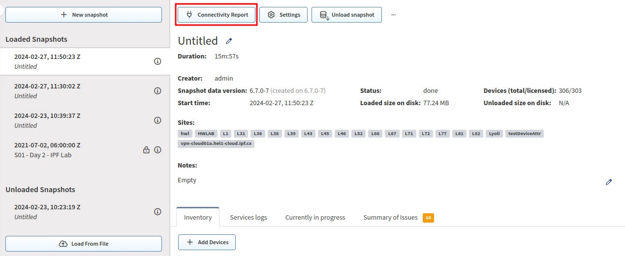Show info for unloaded 10:23:19 snapshot
Image resolution: width=625 pixels, height=256 pixels.
(157, 212)
